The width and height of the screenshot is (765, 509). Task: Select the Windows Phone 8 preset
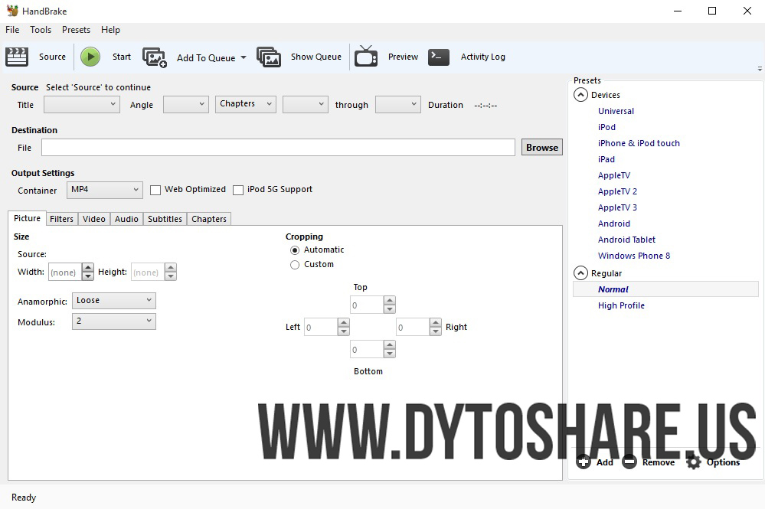pyautogui.click(x=634, y=256)
